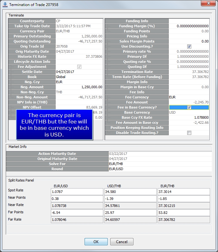
Task: Select the EUR/USD Far Rate value 1.078046
Action: click(77, 220)
